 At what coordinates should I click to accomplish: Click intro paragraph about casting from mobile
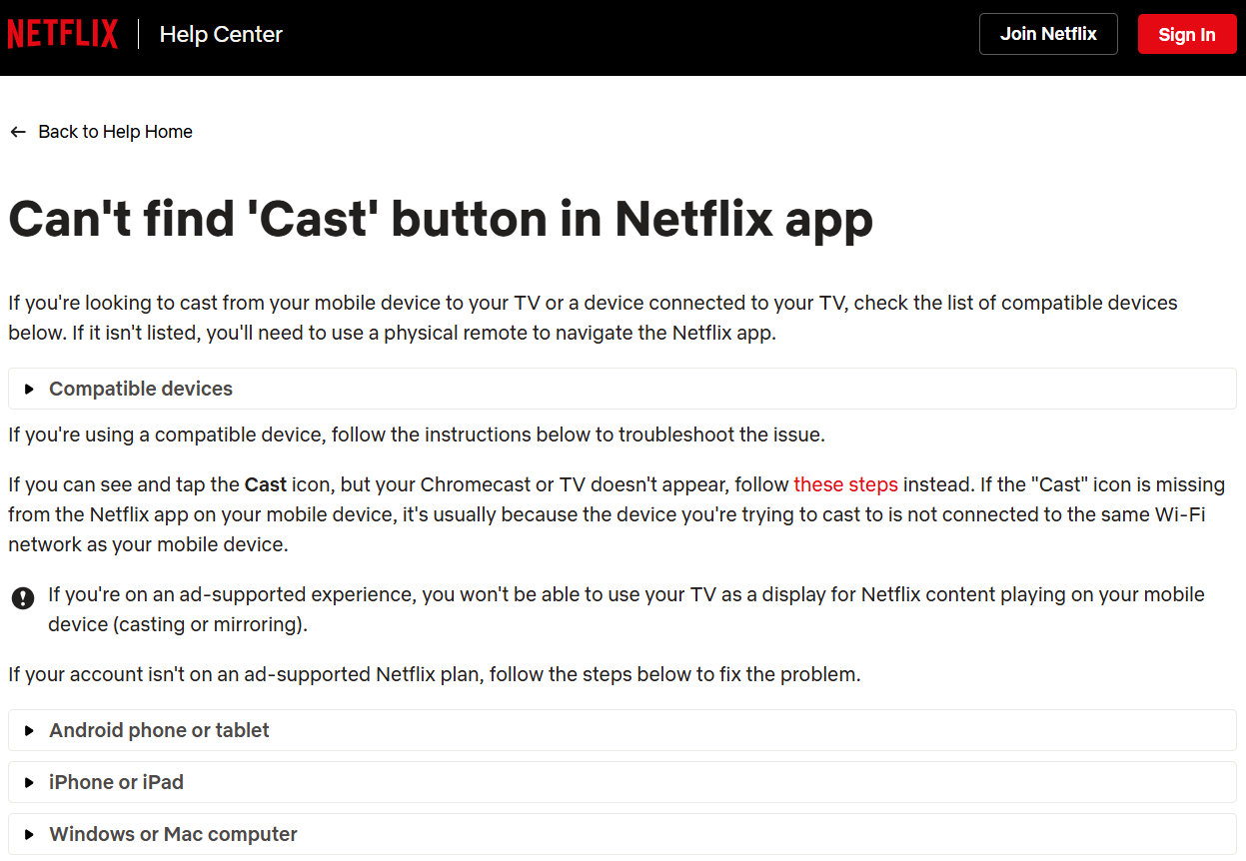click(x=593, y=318)
